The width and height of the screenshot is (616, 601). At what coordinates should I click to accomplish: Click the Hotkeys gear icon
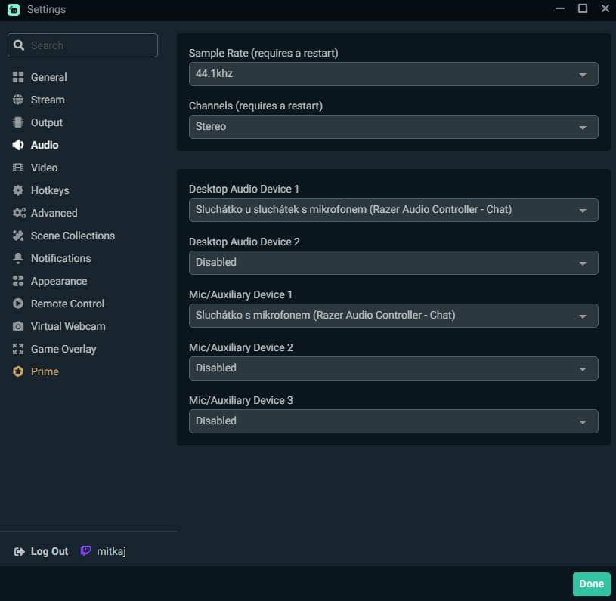(18, 190)
